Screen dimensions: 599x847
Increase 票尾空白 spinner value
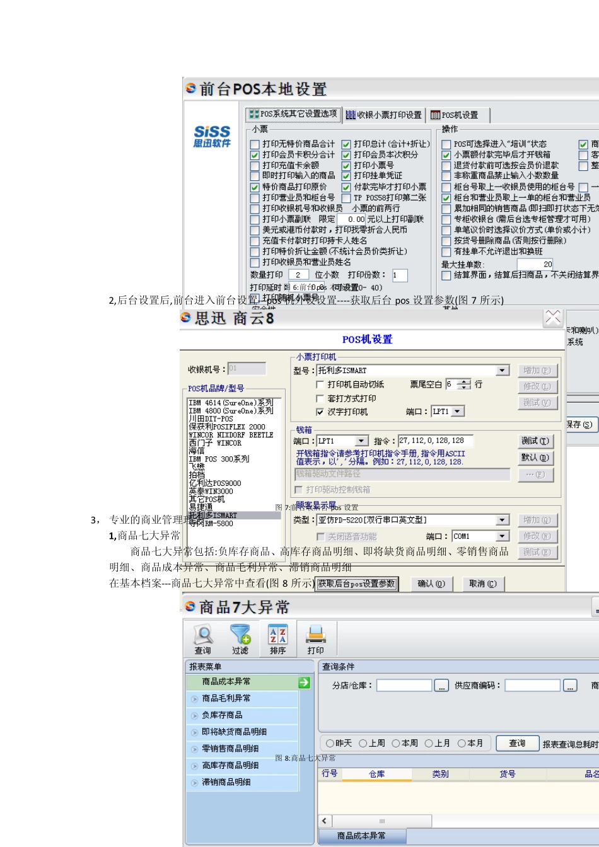point(465,381)
